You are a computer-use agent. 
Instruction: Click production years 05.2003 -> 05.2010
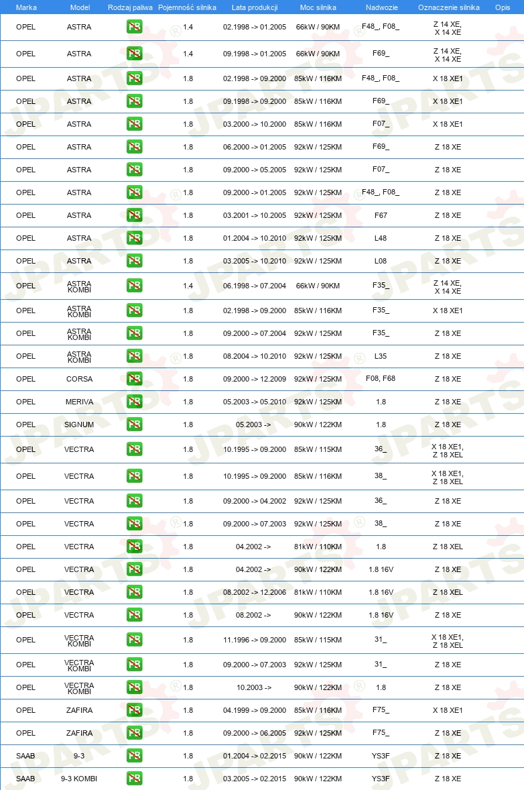pyautogui.click(x=255, y=402)
